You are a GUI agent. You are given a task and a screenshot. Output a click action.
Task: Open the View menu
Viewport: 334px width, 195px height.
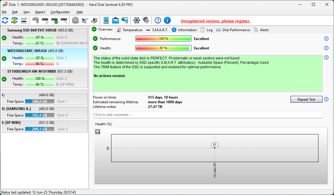pos(26,12)
